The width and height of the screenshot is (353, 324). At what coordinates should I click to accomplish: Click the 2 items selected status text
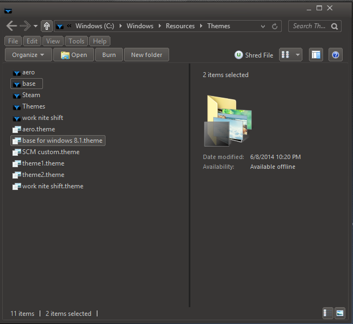pos(69,314)
